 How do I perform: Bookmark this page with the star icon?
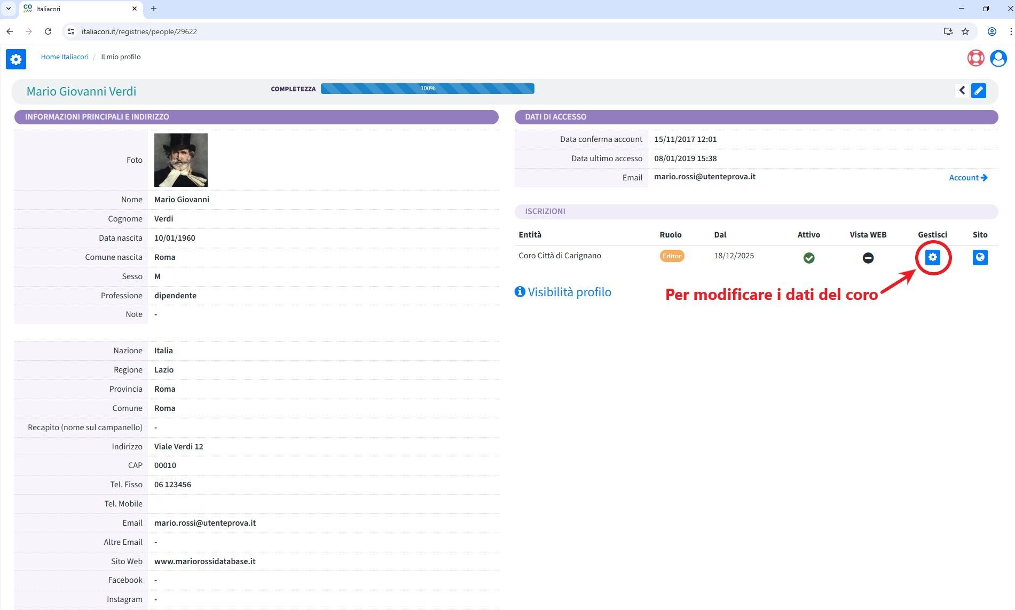click(965, 31)
